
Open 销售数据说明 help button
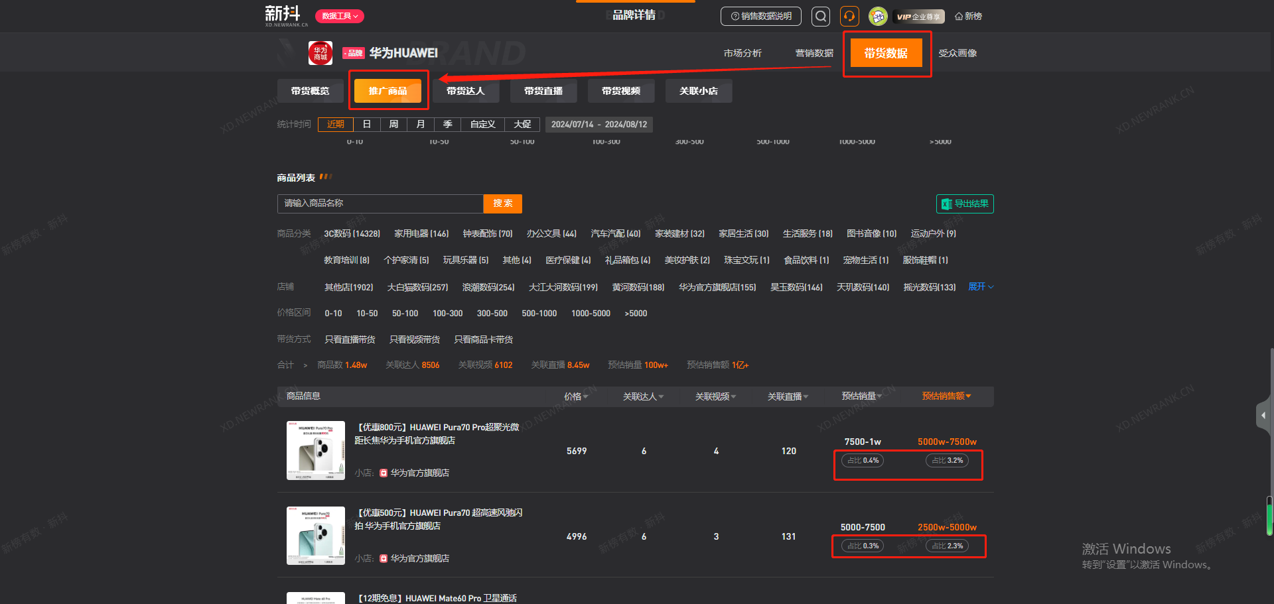(x=761, y=17)
